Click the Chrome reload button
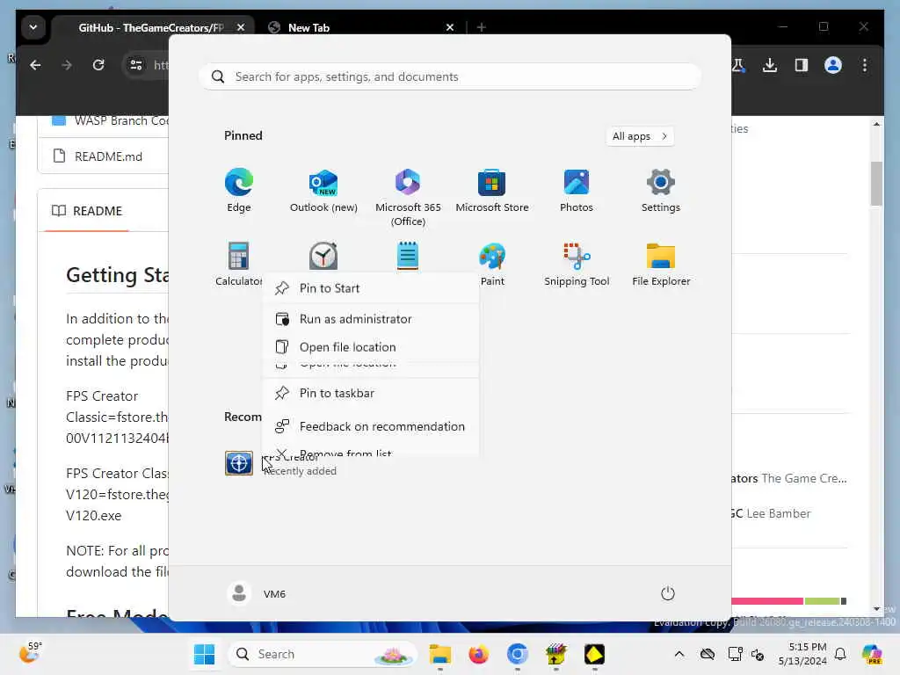 pyautogui.click(x=98, y=65)
